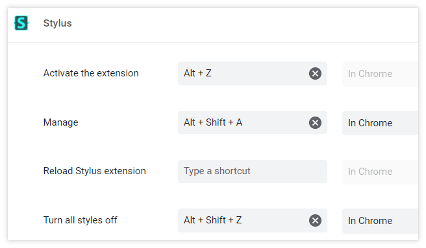Click greyed In Chrome dropdown beside Reload Stylus extension

pyautogui.click(x=380, y=172)
